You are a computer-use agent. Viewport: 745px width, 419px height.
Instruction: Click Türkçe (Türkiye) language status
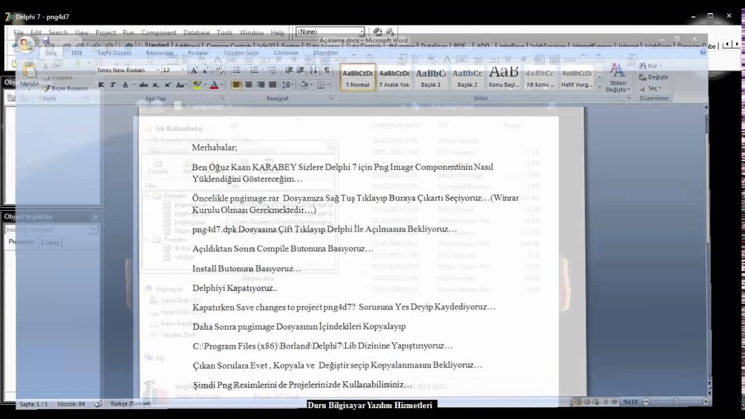[130, 403]
